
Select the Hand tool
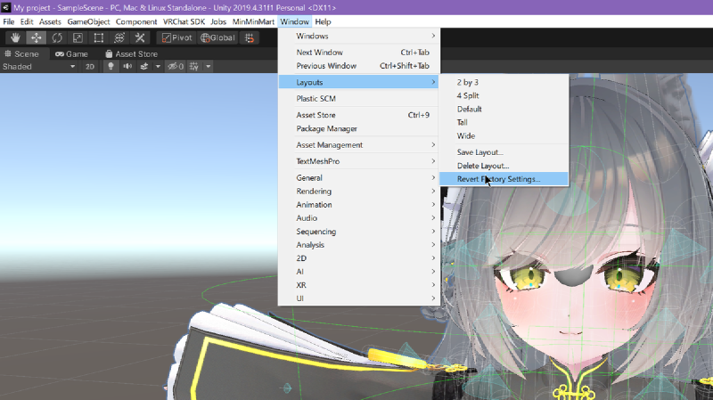[x=15, y=37]
